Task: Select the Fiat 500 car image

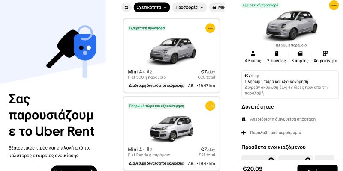Action: [x=173, y=50]
